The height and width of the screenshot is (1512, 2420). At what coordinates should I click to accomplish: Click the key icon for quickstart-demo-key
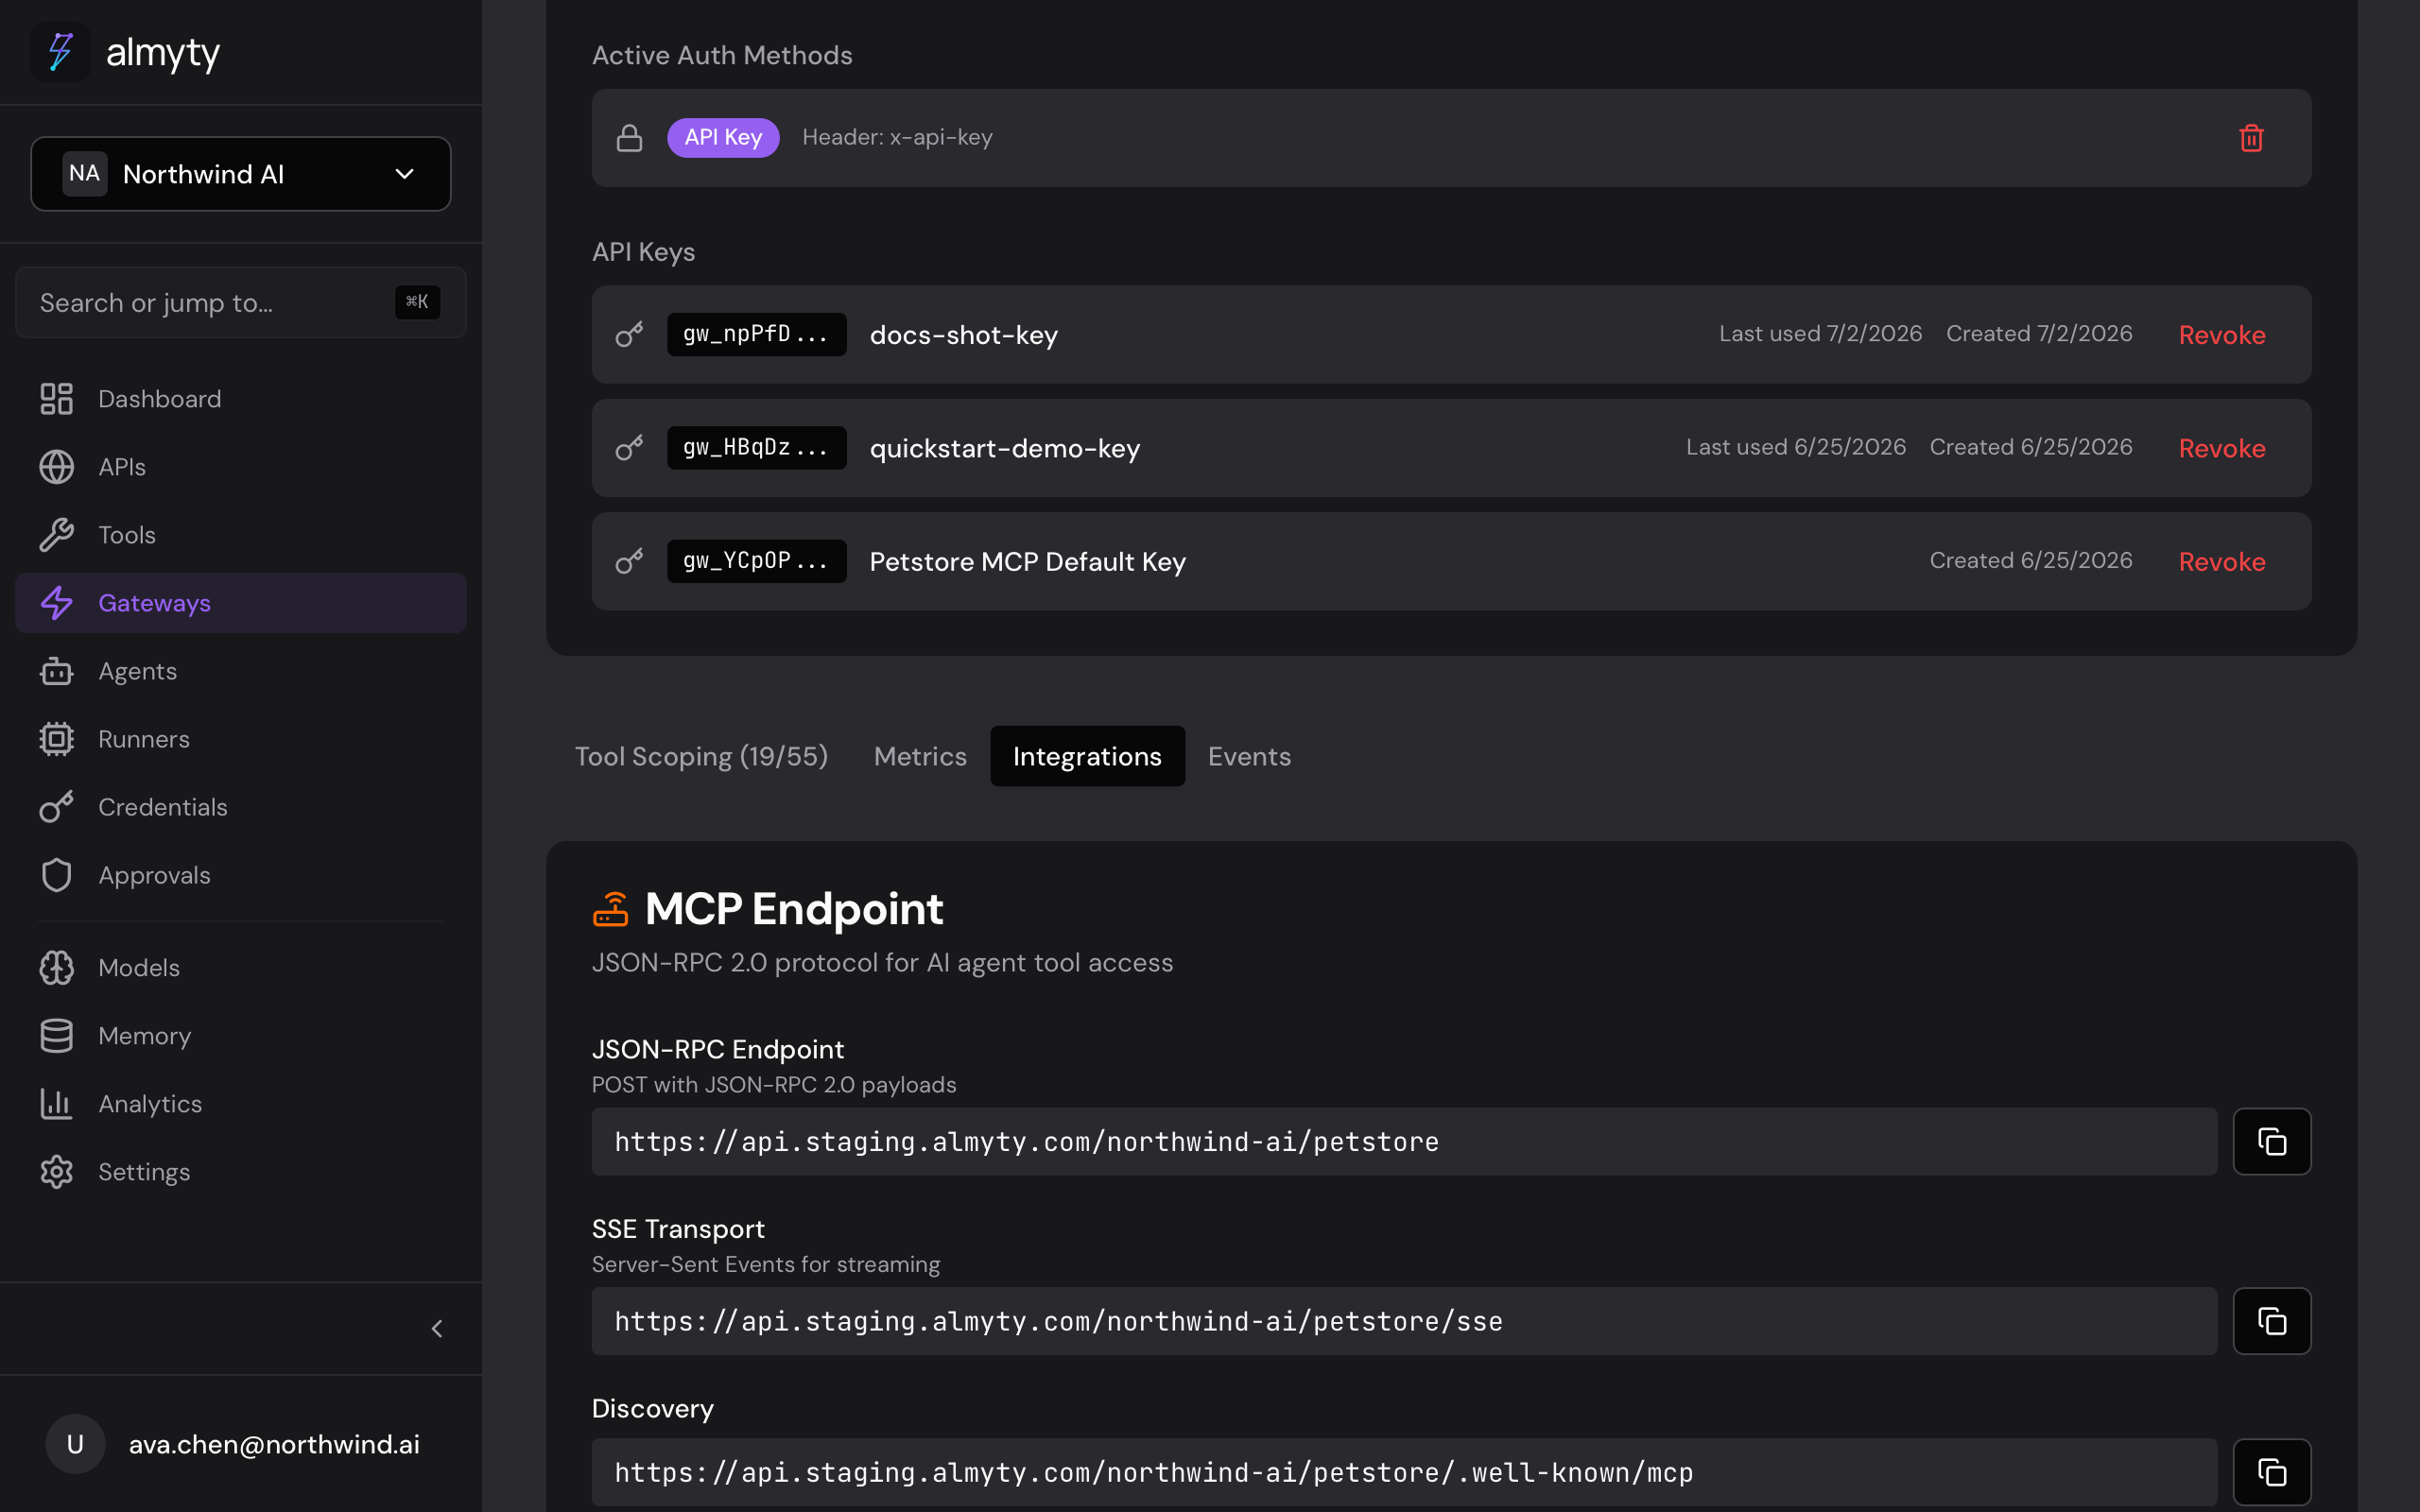629,448
